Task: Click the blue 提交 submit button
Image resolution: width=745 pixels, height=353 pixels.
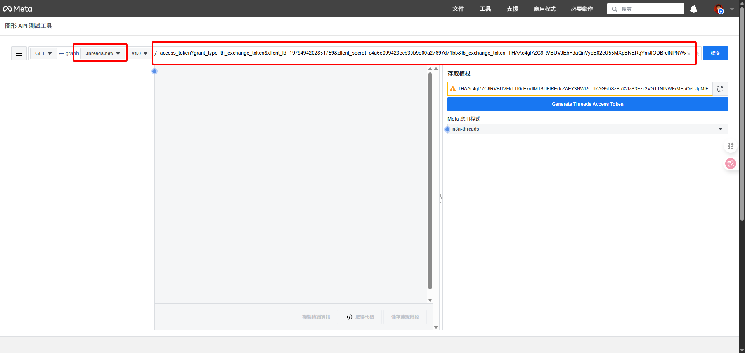Action: pos(715,53)
